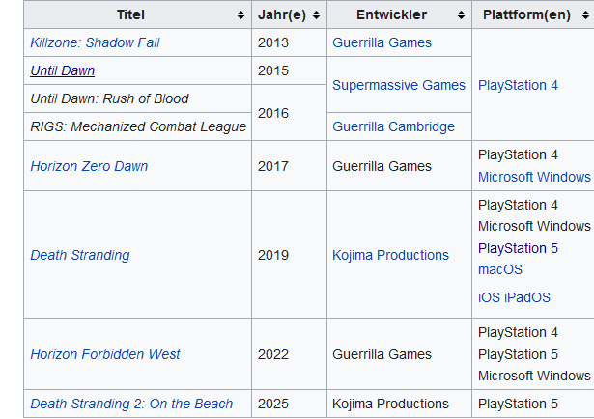Follow the Horizon Zero Dawn link

coord(89,166)
